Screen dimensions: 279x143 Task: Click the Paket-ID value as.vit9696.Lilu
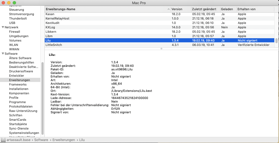122,69
